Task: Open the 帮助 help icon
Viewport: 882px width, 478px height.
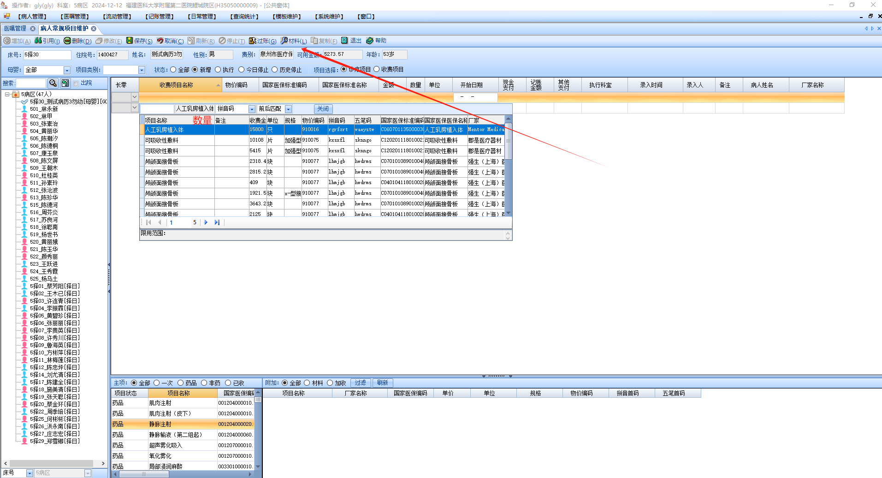Action: [x=370, y=41]
